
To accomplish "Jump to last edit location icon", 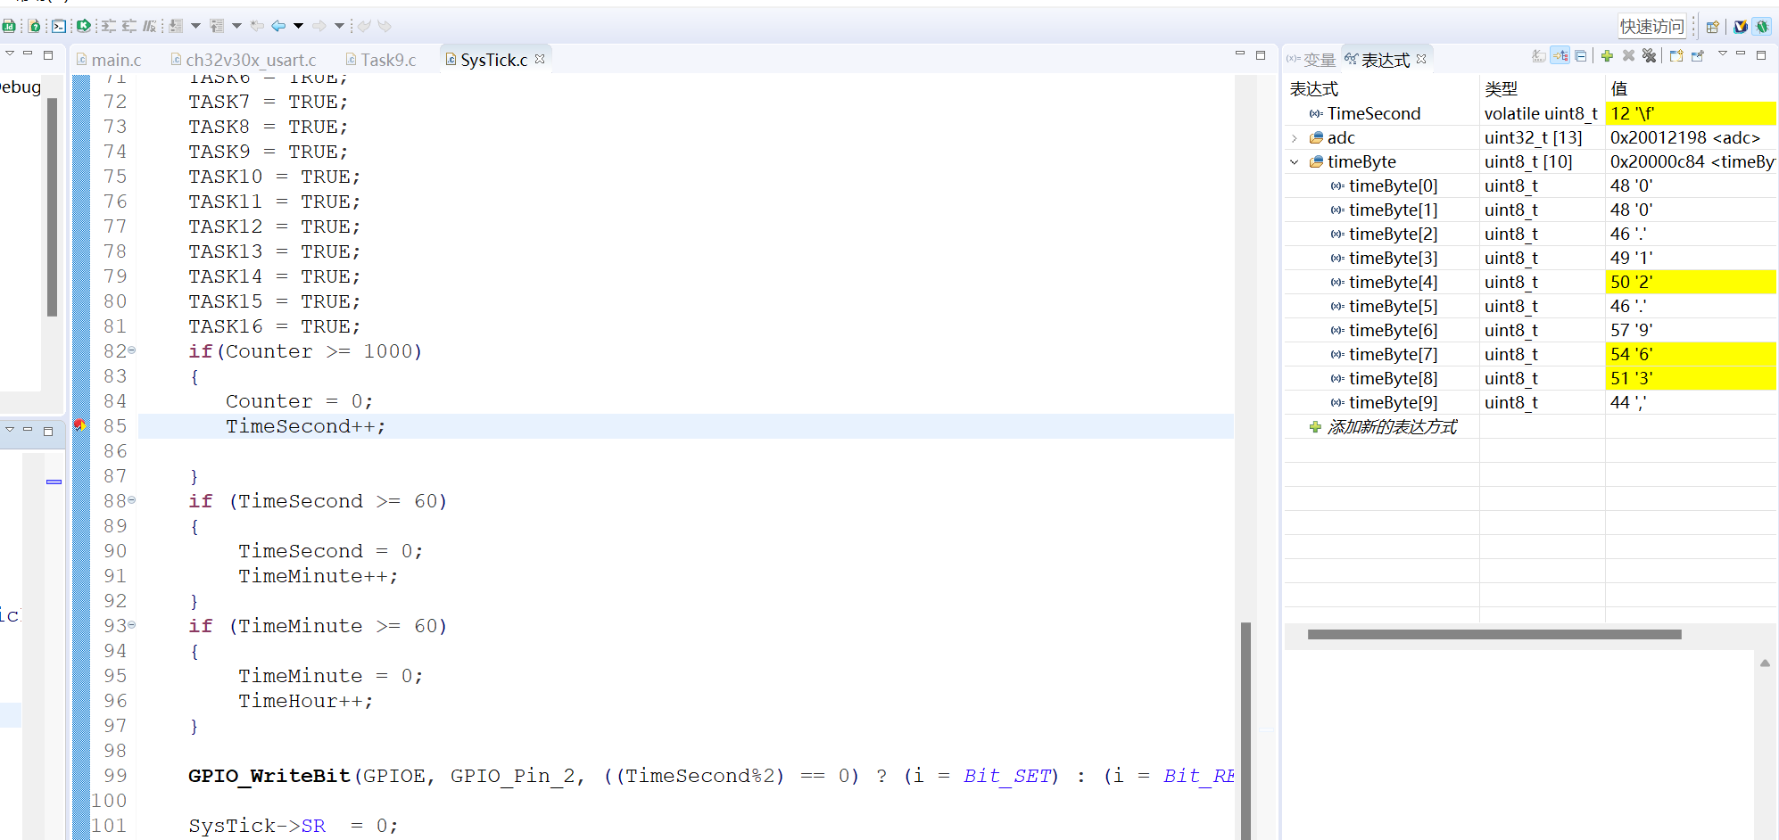I will pos(257,26).
